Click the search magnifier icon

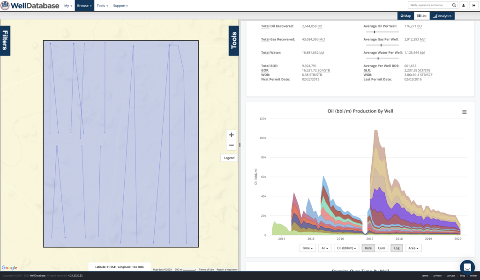pyautogui.click(x=454, y=5)
